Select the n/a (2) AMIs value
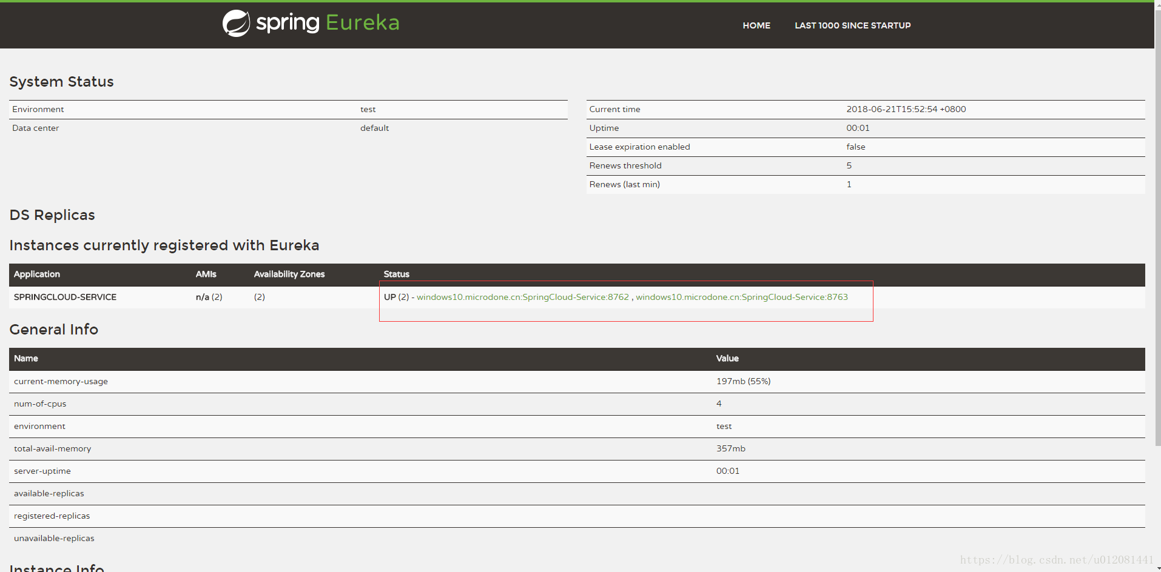 tap(209, 297)
